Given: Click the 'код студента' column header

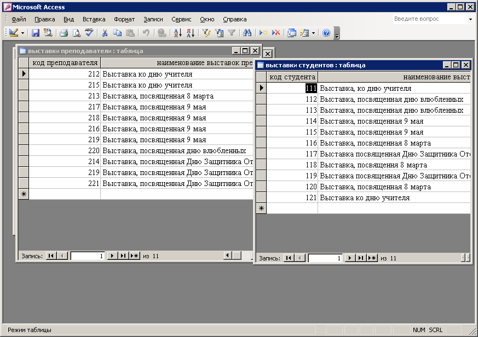Looking at the screenshot, I should click(x=292, y=77).
